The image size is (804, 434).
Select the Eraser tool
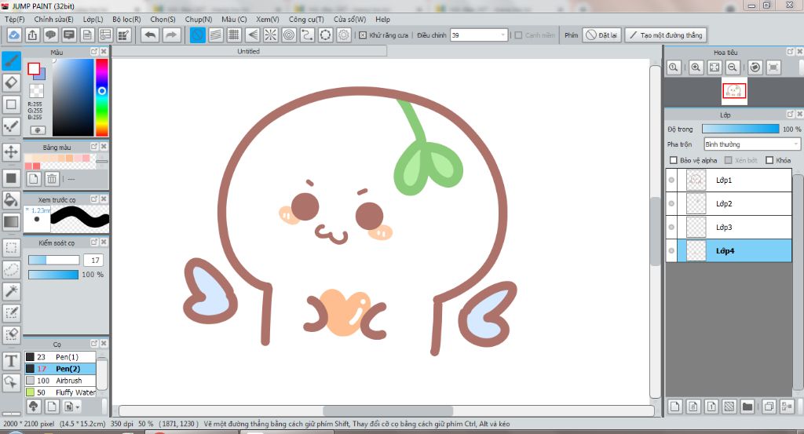pos(11,82)
